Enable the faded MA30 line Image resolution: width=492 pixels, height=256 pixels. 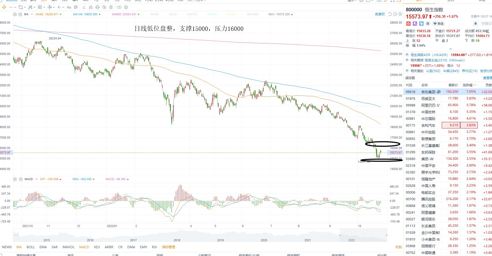155,14
